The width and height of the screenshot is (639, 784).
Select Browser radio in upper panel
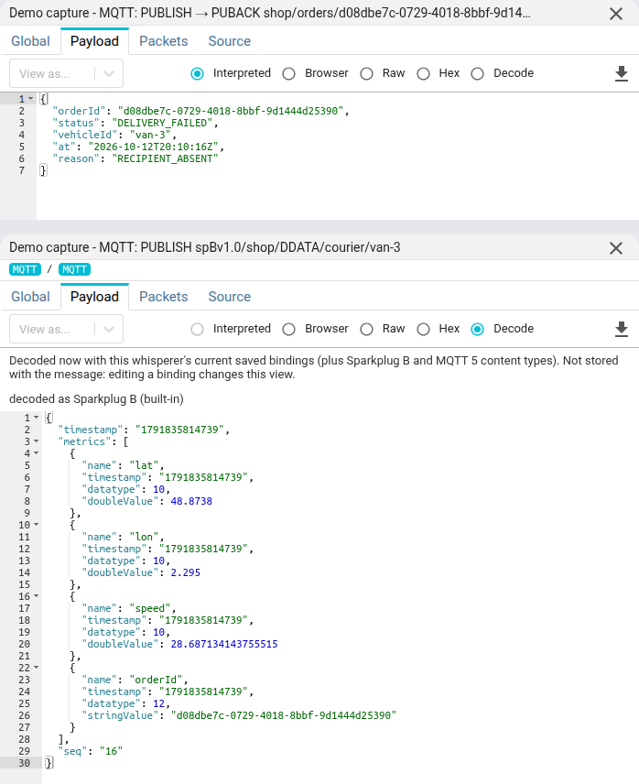coord(288,73)
